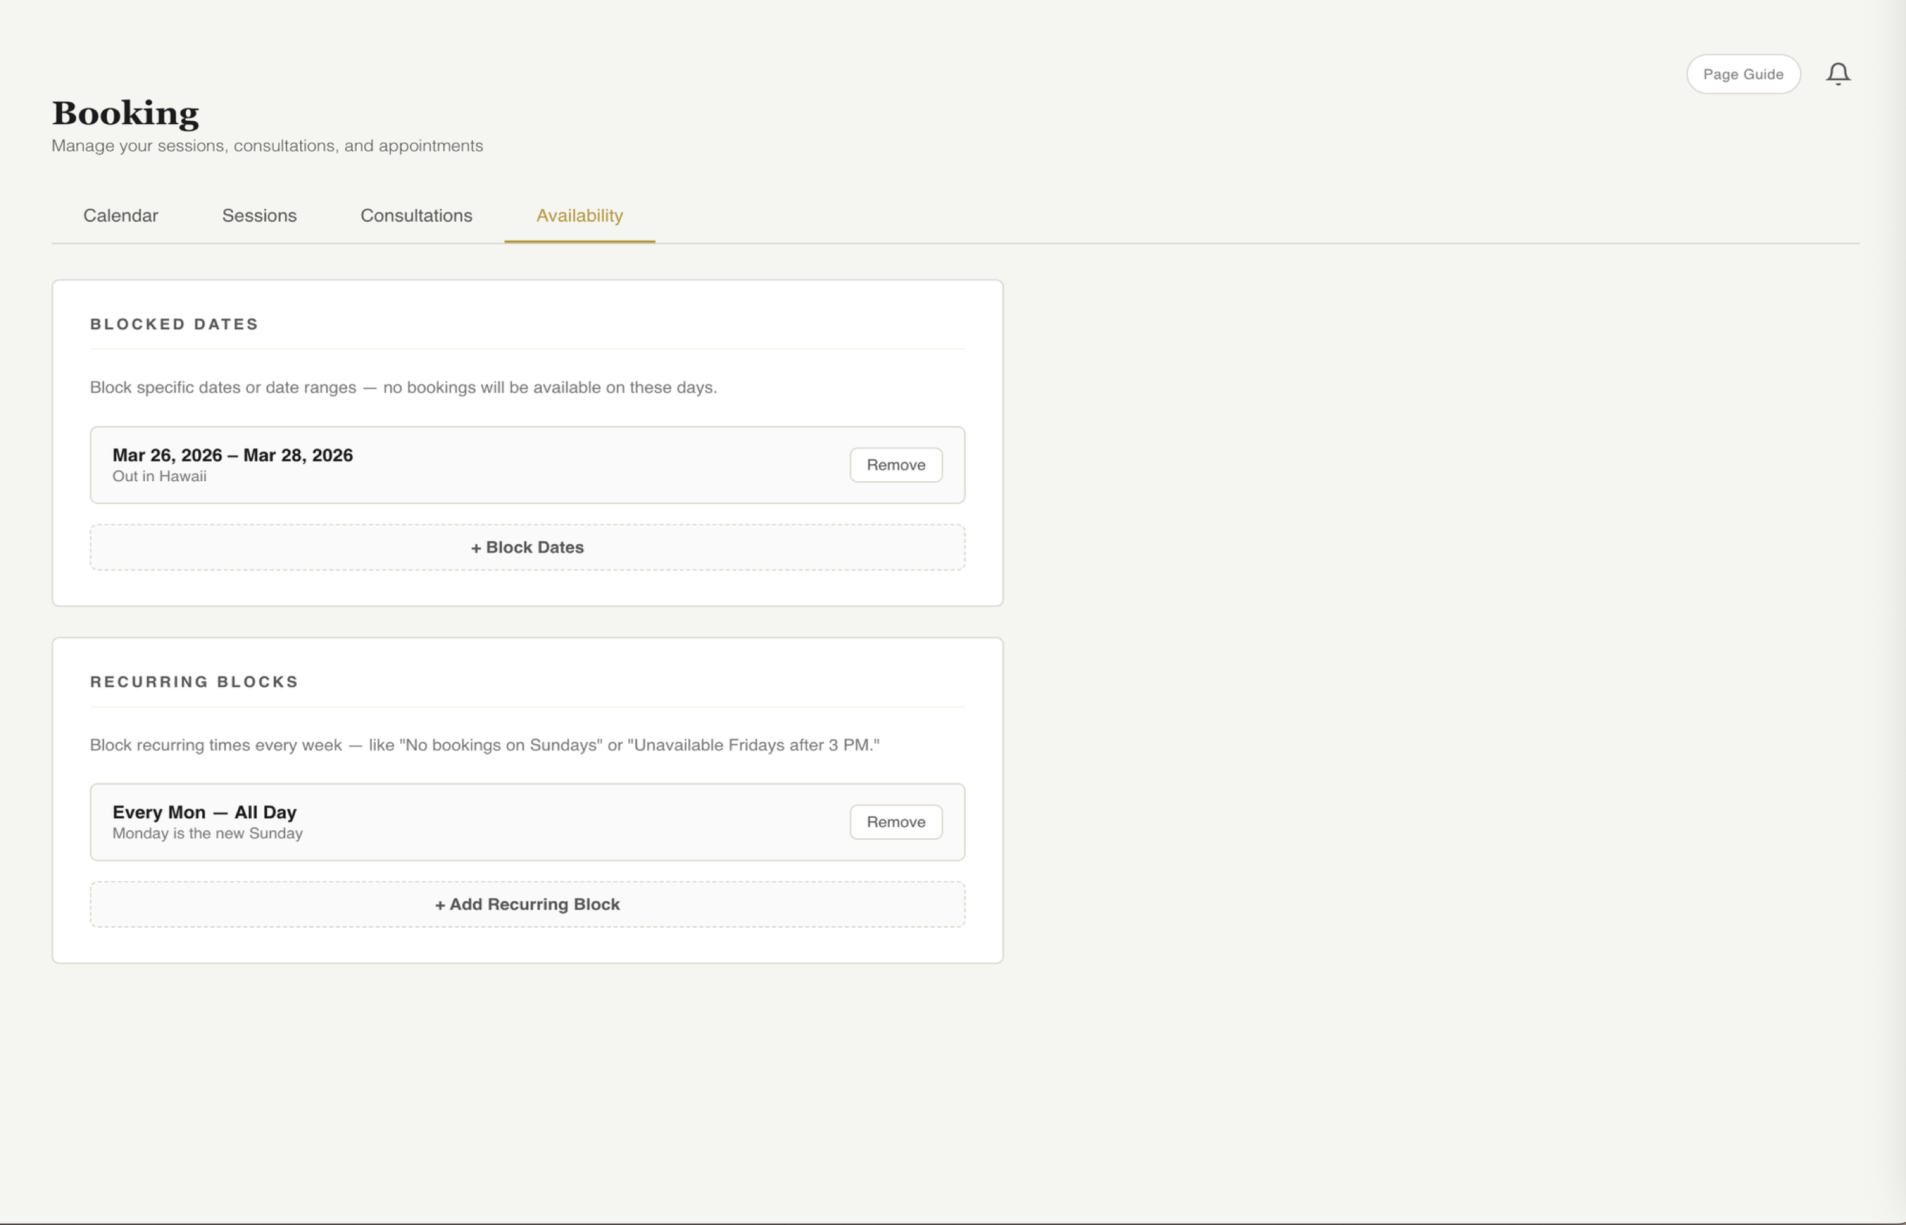Click the Page Guide button
Image resolution: width=1906 pixels, height=1225 pixels.
pyautogui.click(x=1743, y=73)
